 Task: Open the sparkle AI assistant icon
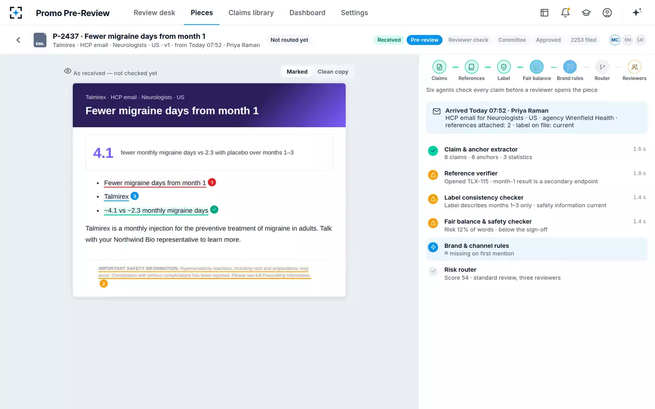tap(637, 12)
